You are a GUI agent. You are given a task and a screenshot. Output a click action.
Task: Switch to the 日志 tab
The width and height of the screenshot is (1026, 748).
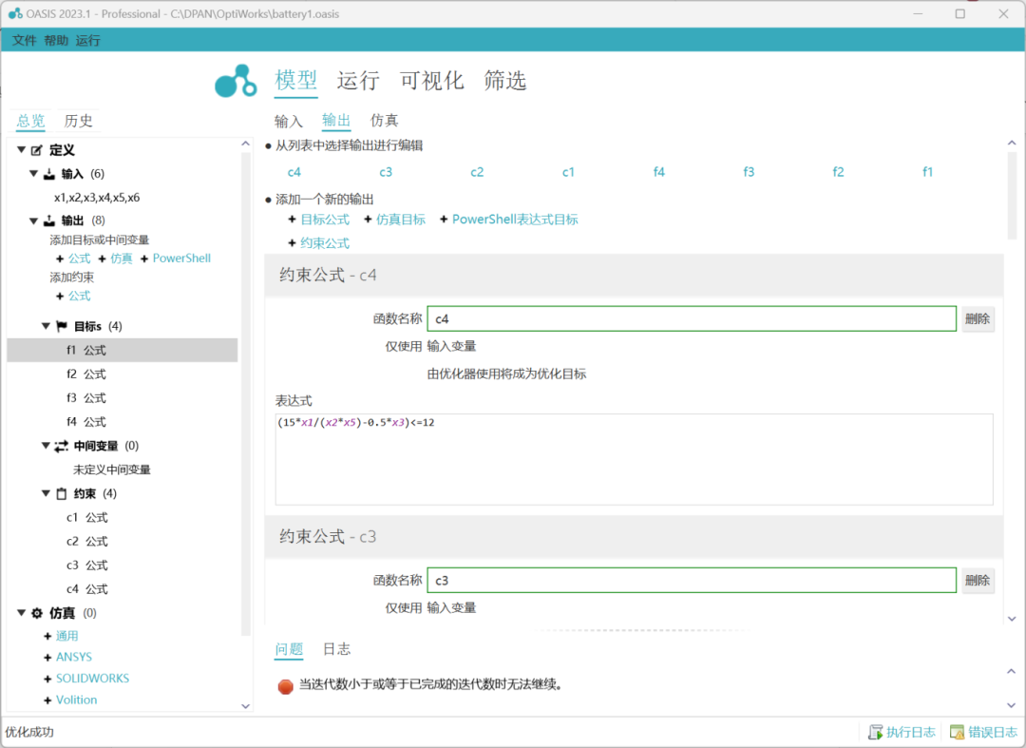coord(337,649)
